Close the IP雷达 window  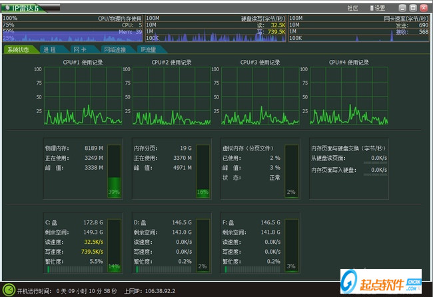[424, 7]
